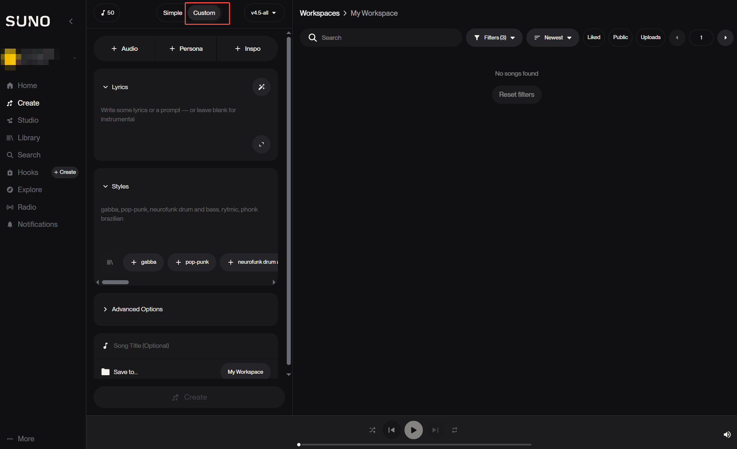Open the styles library icon

click(x=110, y=262)
